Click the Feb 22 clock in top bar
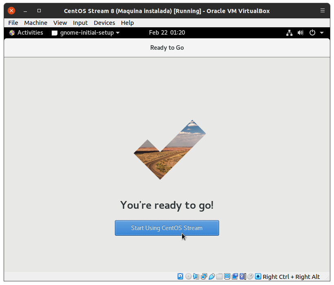 167,33
